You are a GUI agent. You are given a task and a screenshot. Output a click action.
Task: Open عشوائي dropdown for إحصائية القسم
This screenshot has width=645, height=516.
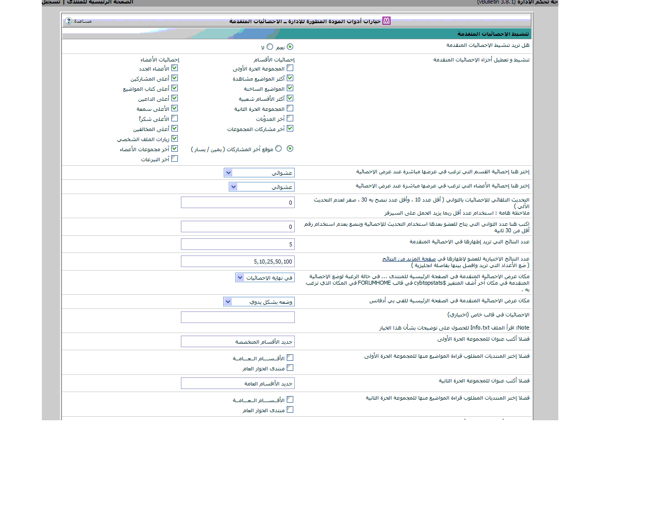point(259,173)
